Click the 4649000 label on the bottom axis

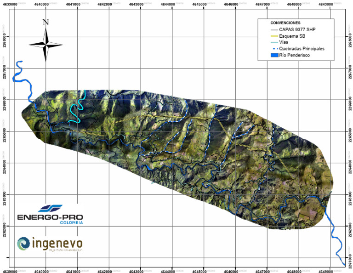pyautogui.click(x=326, y=271)
